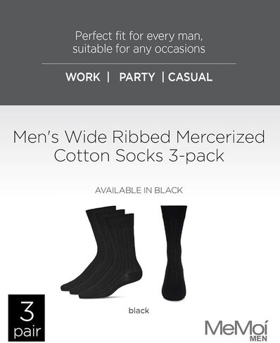Image resolution: width=280 pixels, height=343 pixels.
Task: Click the Cotton Socks 3-pack title line
Action: (139, 155)
